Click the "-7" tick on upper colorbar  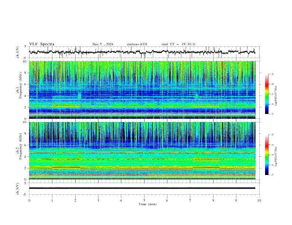point(272,114)
